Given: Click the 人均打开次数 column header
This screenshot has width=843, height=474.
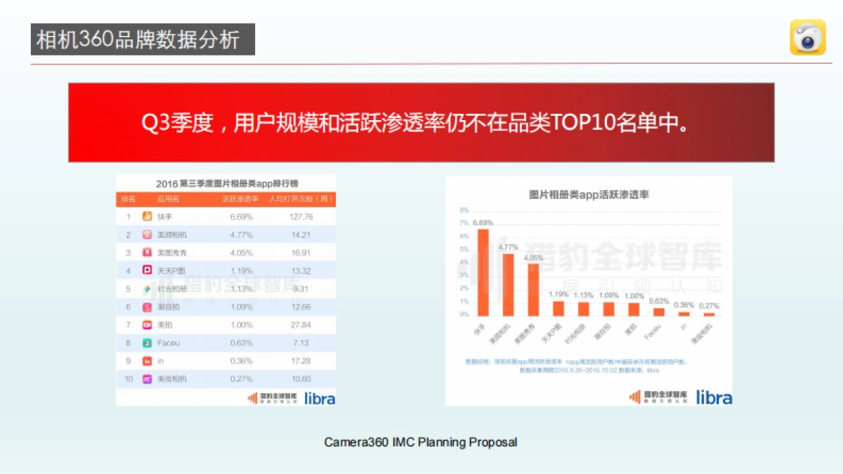Looking at the screenshot, I should coord(300,199).
